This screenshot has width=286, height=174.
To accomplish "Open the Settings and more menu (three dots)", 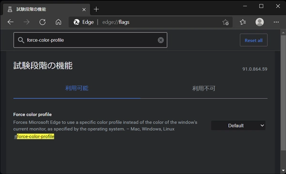I will click(276, 22).
